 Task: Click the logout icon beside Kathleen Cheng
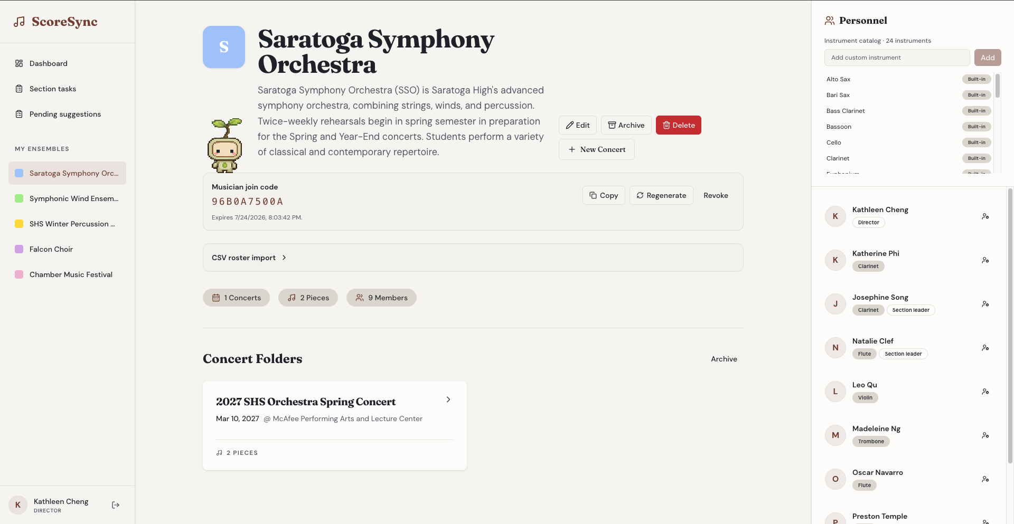click(116, 505)
